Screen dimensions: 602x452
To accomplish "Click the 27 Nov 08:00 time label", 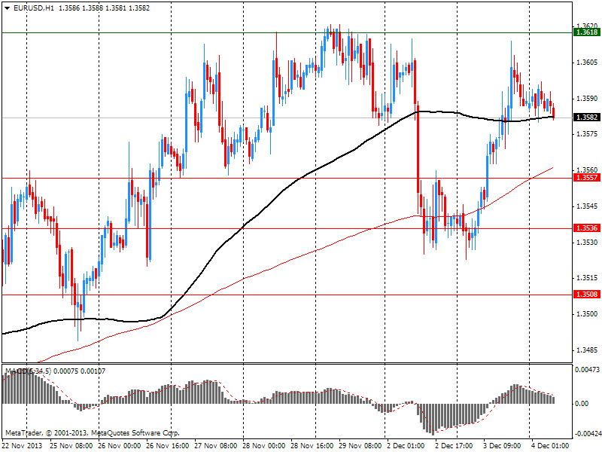I will click(217, 445).
